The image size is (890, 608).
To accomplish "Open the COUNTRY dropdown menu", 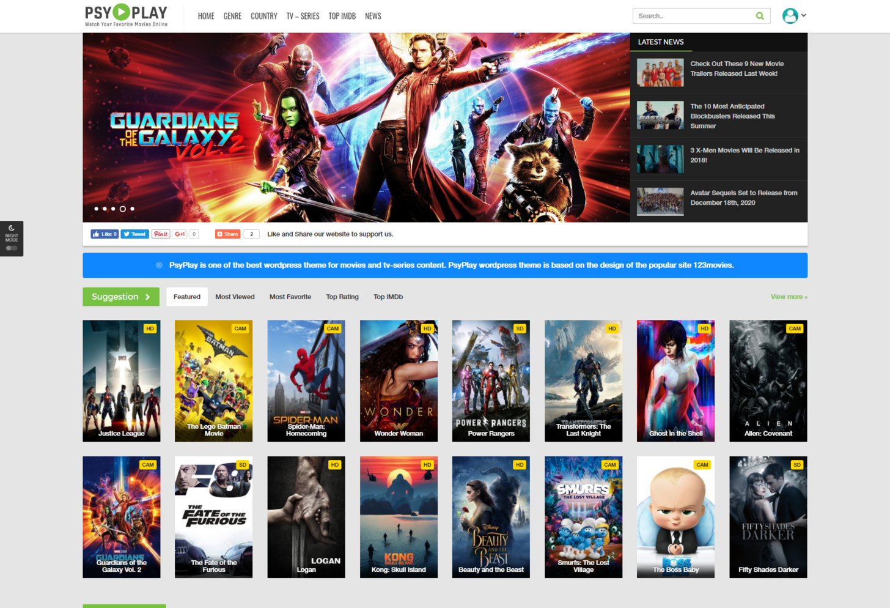I will pos(263,16).
